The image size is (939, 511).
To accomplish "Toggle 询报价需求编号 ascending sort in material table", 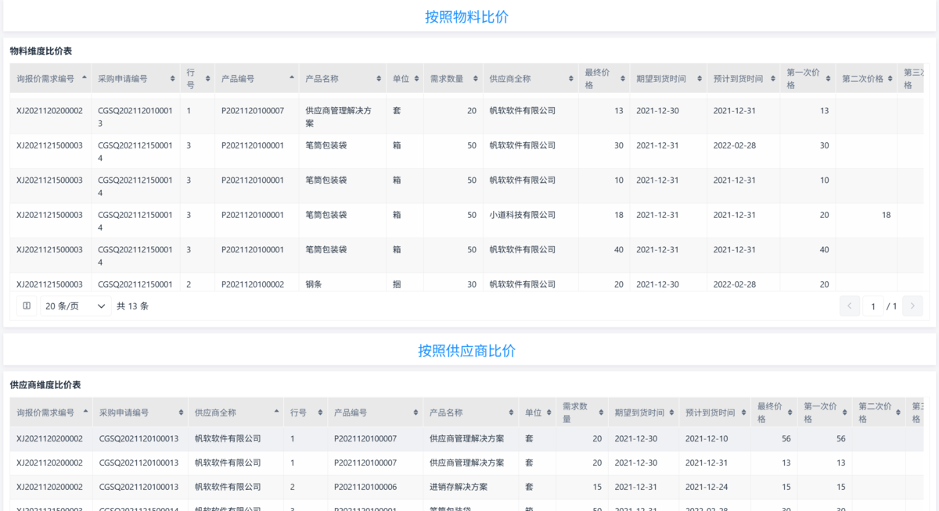I will 85,77.
